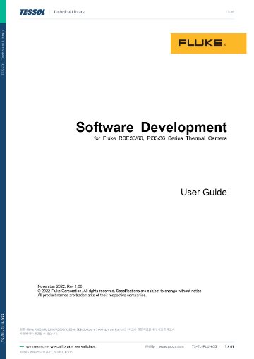Click document code 'TS-TL-FLU-033' in footer

pyautogui.click(x=204, y=346)
